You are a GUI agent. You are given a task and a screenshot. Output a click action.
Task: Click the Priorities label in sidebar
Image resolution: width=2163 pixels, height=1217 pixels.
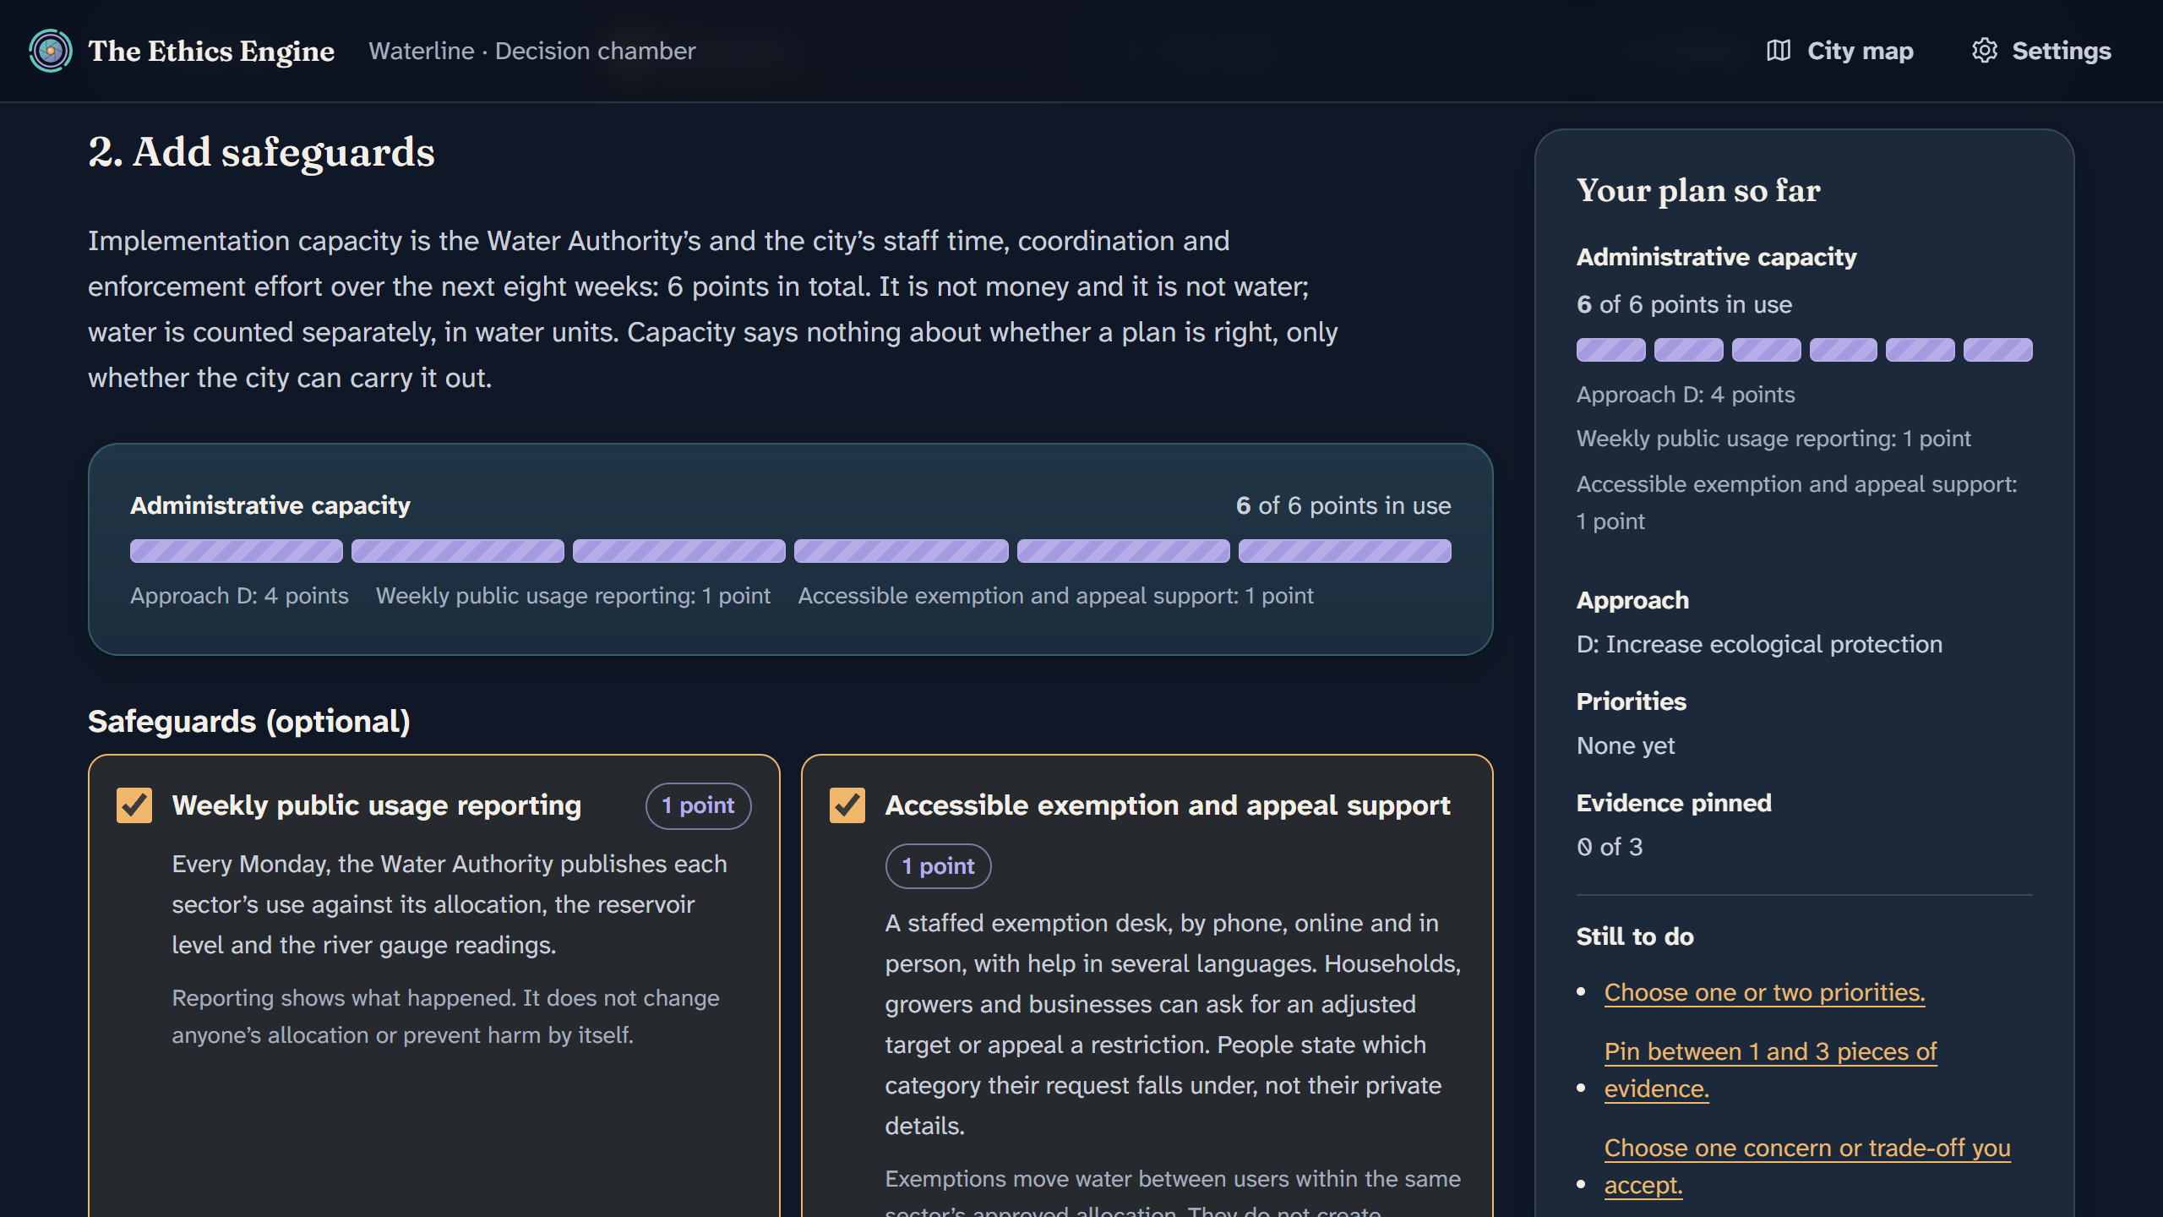(x=1632, y=701)
